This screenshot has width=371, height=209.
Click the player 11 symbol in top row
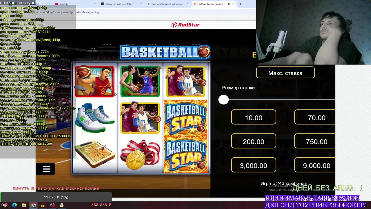point(185,81)
